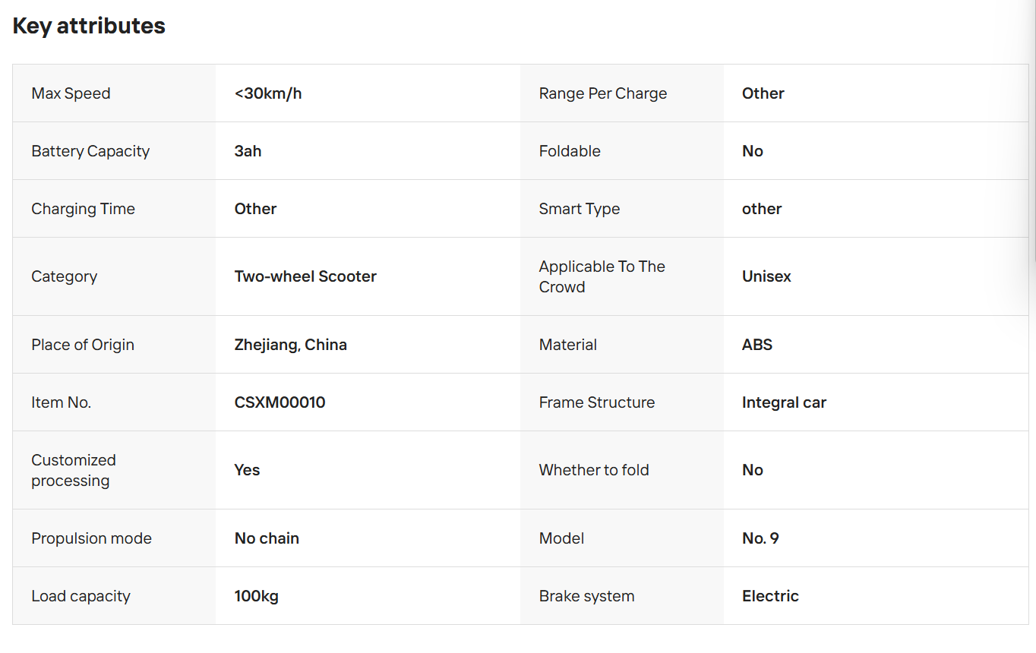Click the 100kg load capacity value
Viewport: 1036px width, 653px height.
point(257,596)
